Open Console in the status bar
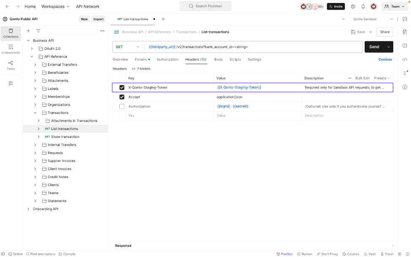Viewport: 411px width, 257px height. (67, 254)
